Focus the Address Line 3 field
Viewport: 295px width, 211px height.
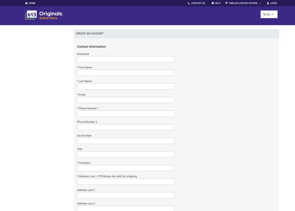click(x=126, y=208)
